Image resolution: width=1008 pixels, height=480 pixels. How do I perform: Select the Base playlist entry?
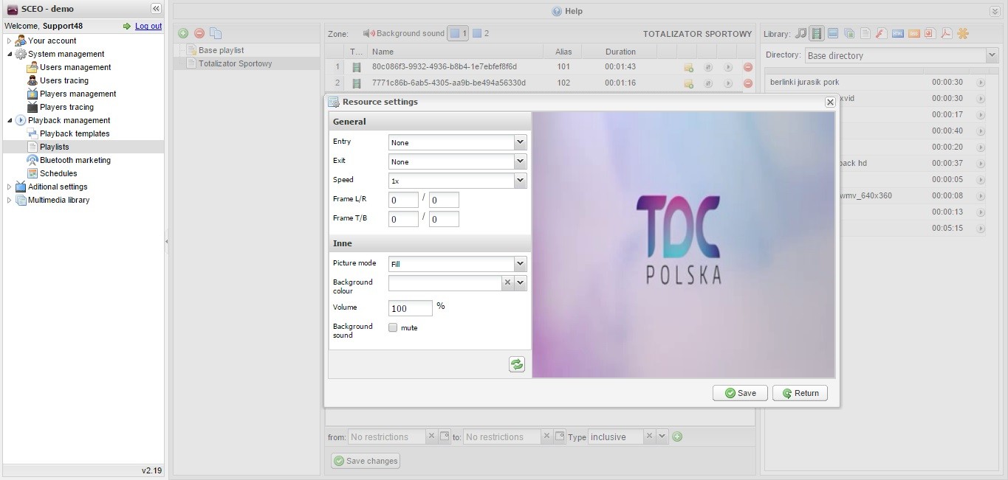tap(222, 50)
